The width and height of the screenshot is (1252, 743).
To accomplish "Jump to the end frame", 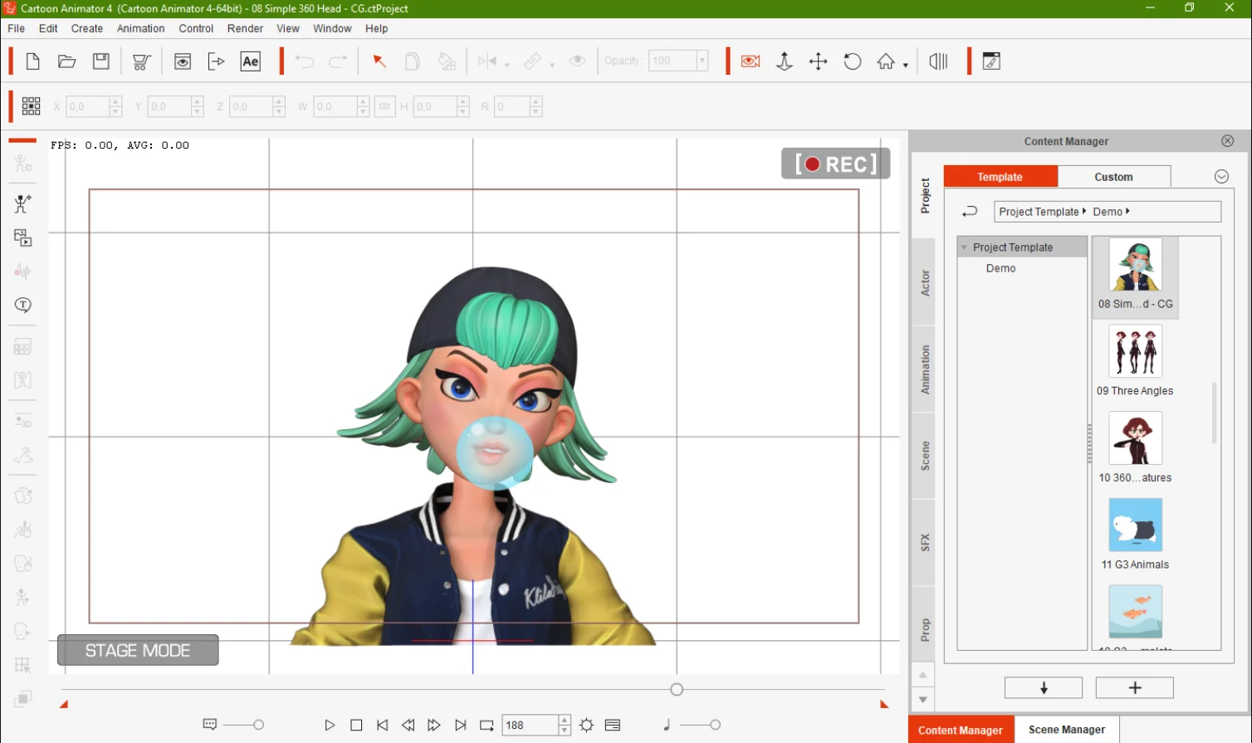I will click(461, 725).
